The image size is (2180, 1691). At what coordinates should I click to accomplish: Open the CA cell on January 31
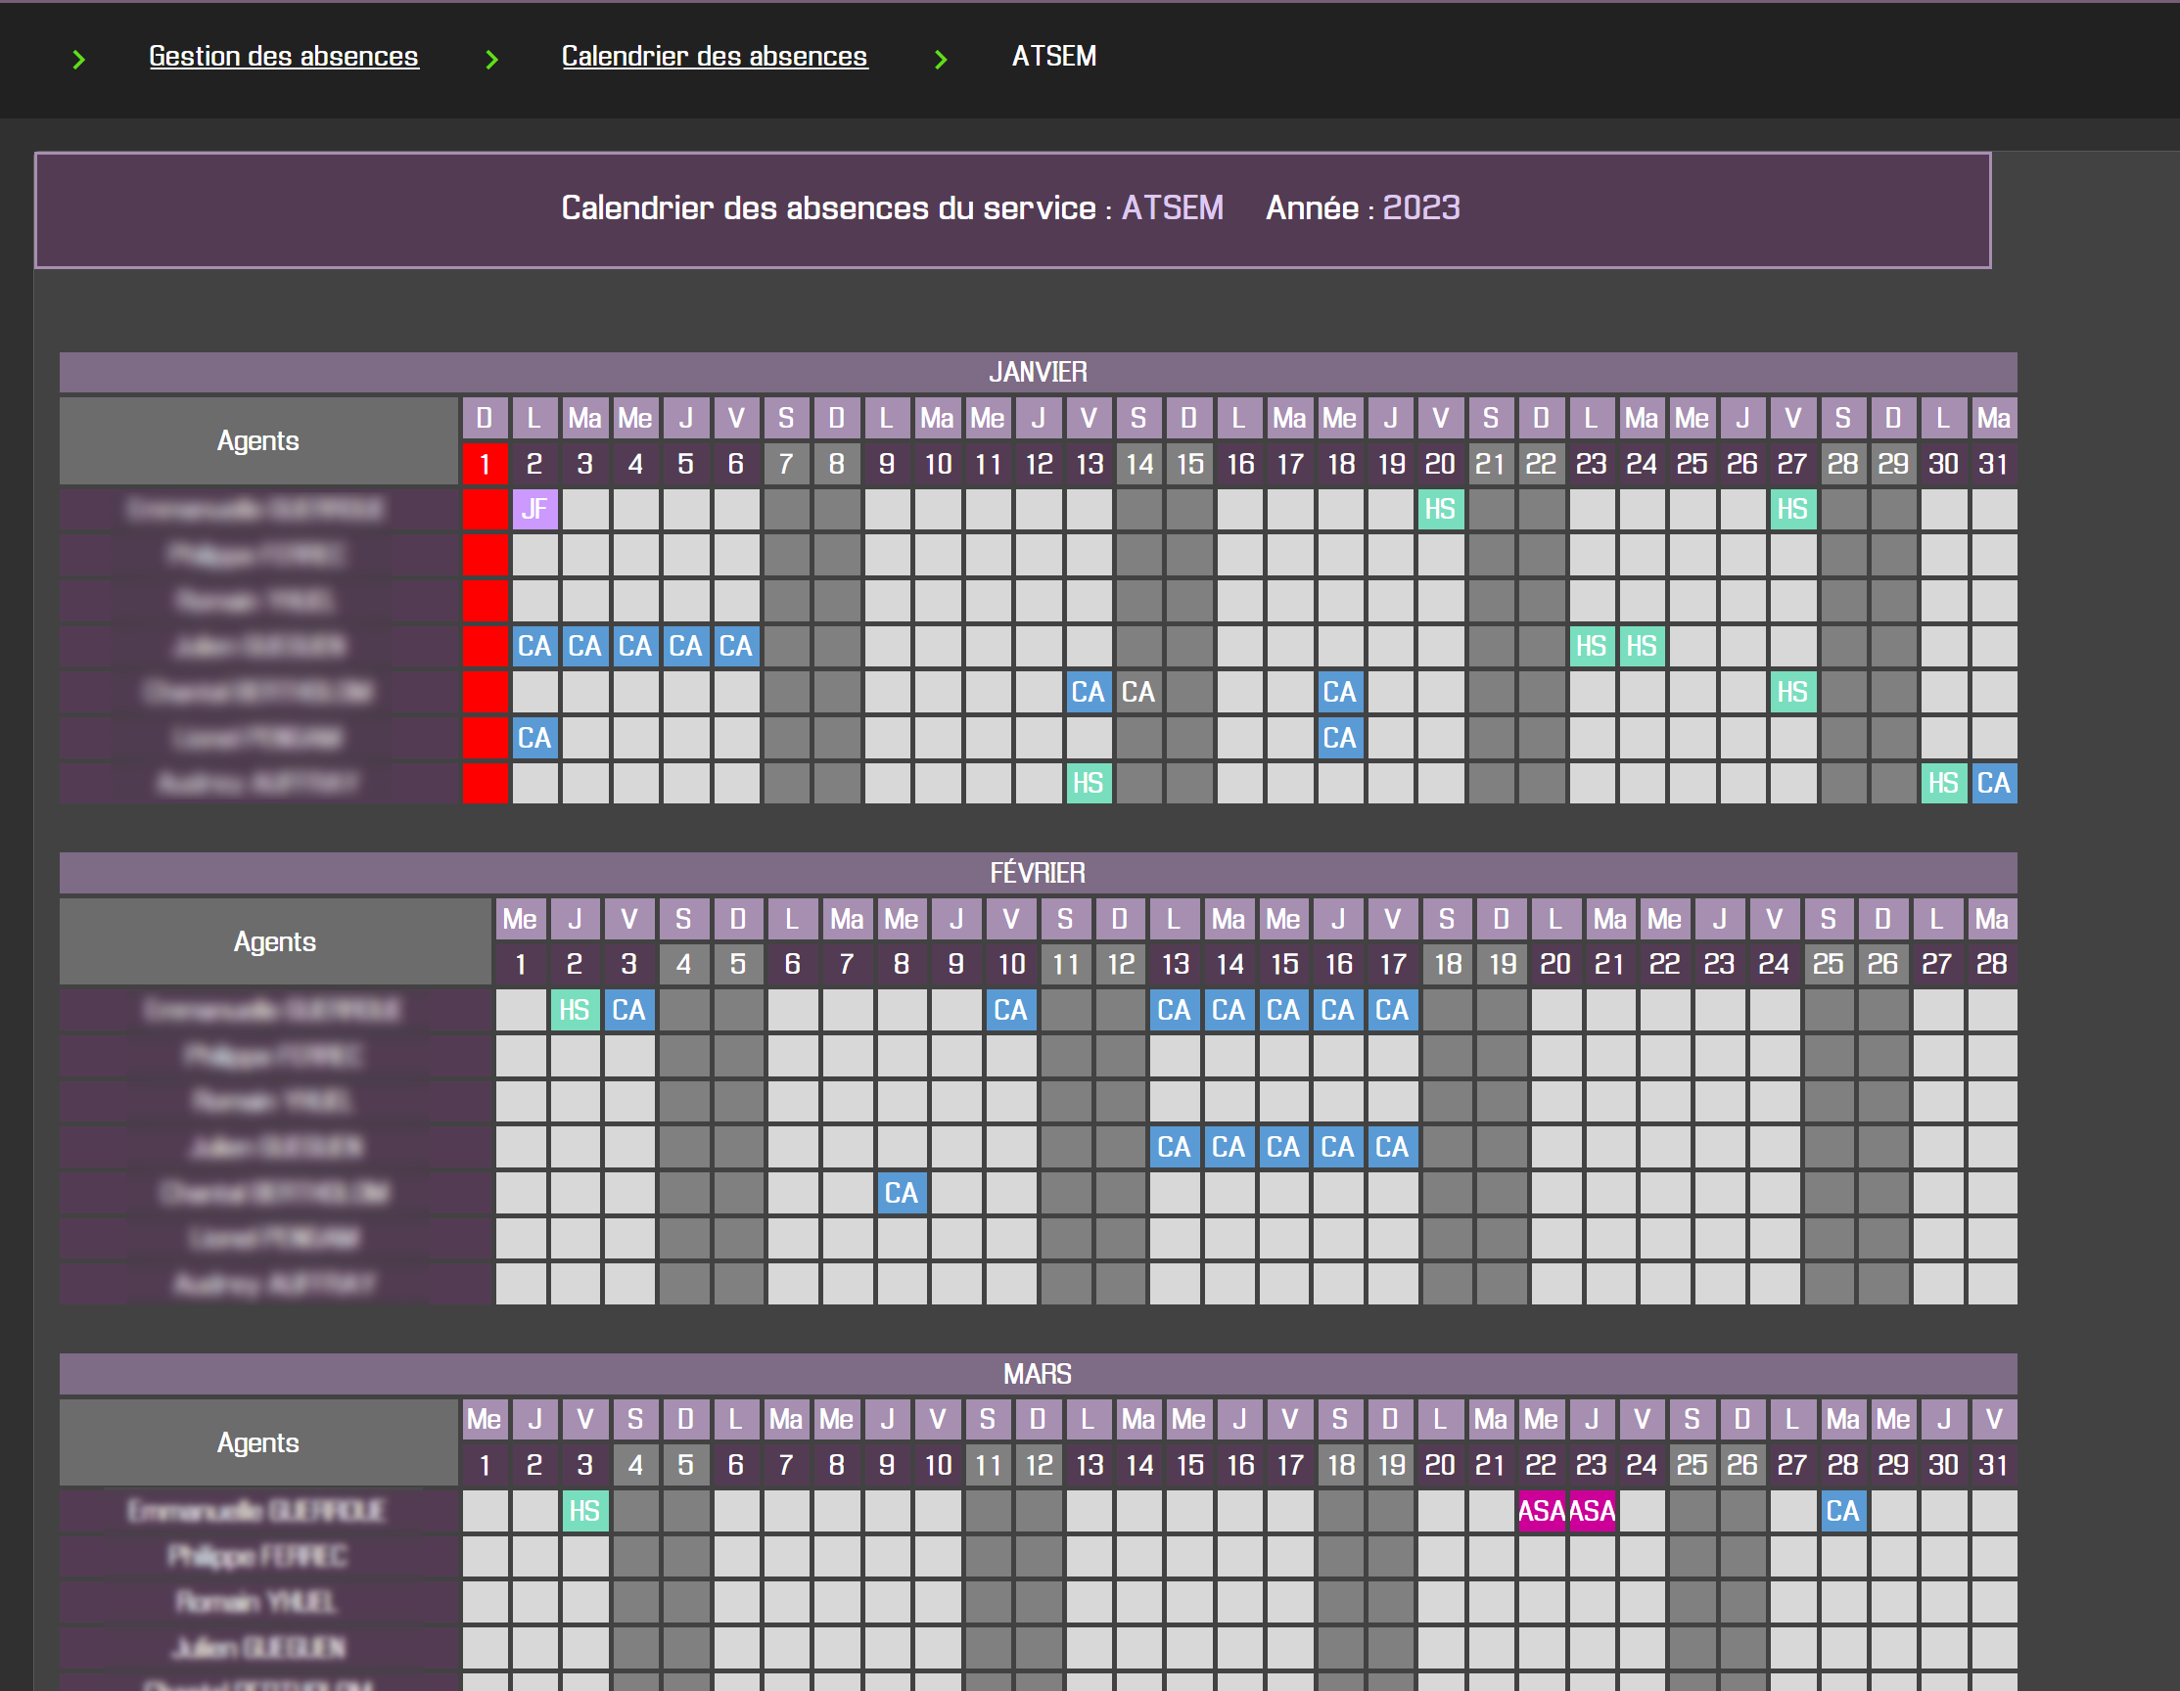point(1994,783)
